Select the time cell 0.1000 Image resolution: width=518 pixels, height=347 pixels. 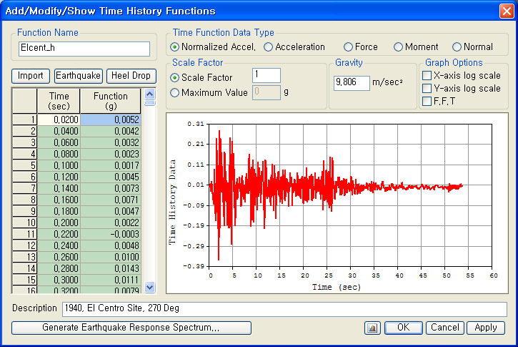[59, 165]
